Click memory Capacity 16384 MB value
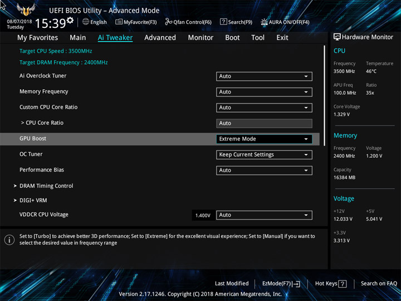Image resolution: width=401 pixels, height=301 pixels. coord(344,177)
